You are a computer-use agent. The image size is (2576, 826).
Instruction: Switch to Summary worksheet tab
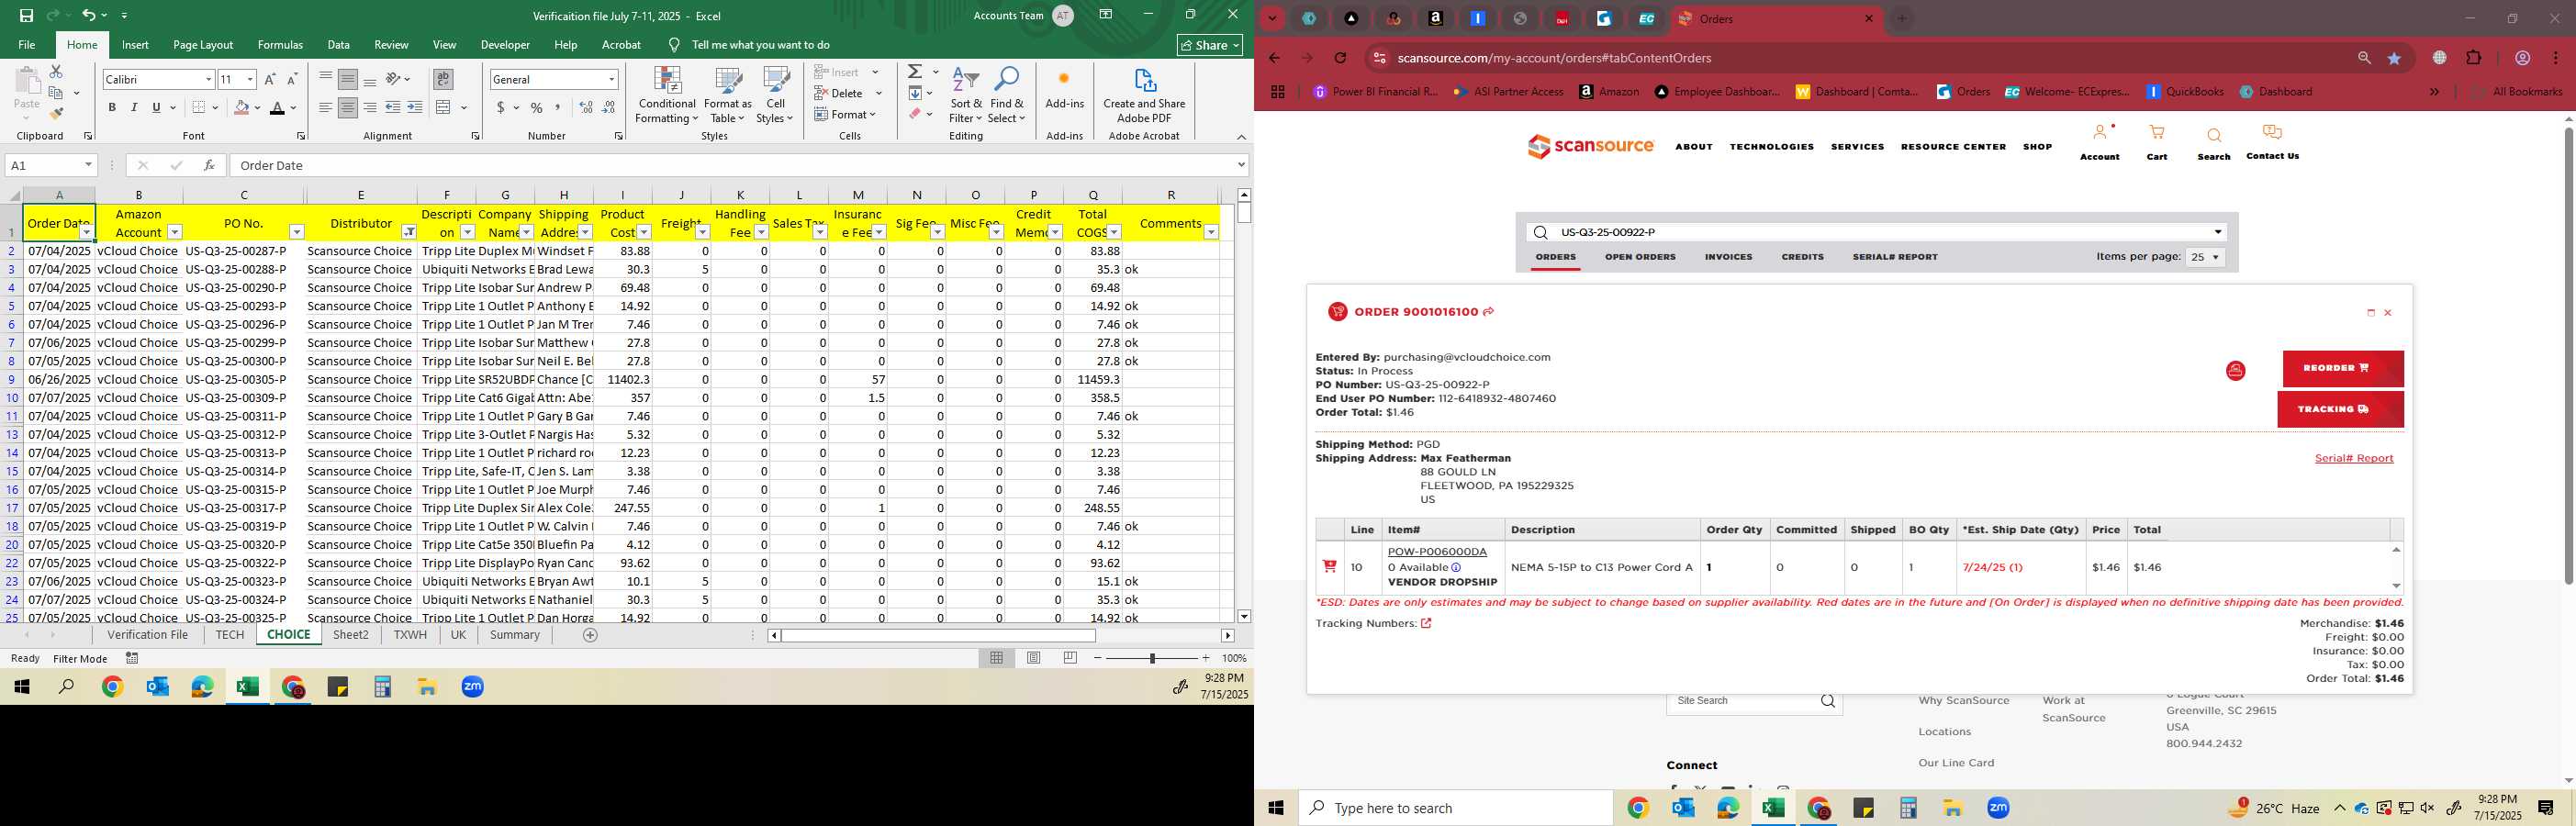point(514,635)
